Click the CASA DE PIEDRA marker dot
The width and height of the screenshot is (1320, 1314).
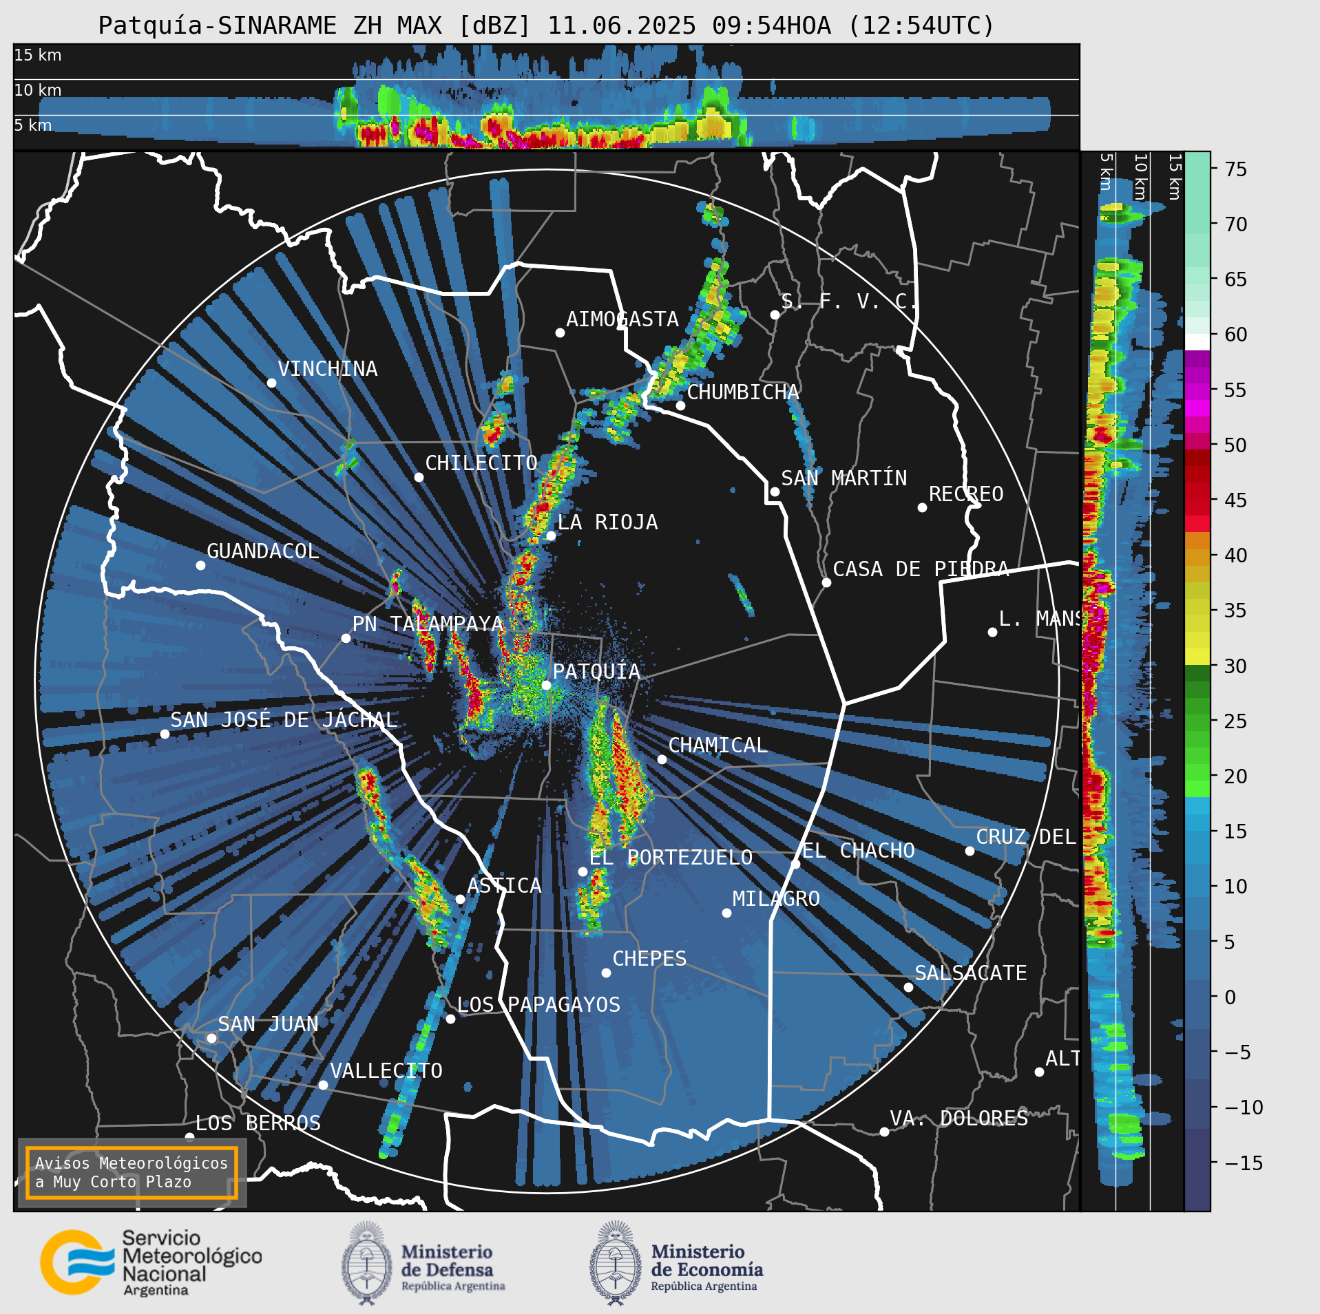tap(826, 582)
